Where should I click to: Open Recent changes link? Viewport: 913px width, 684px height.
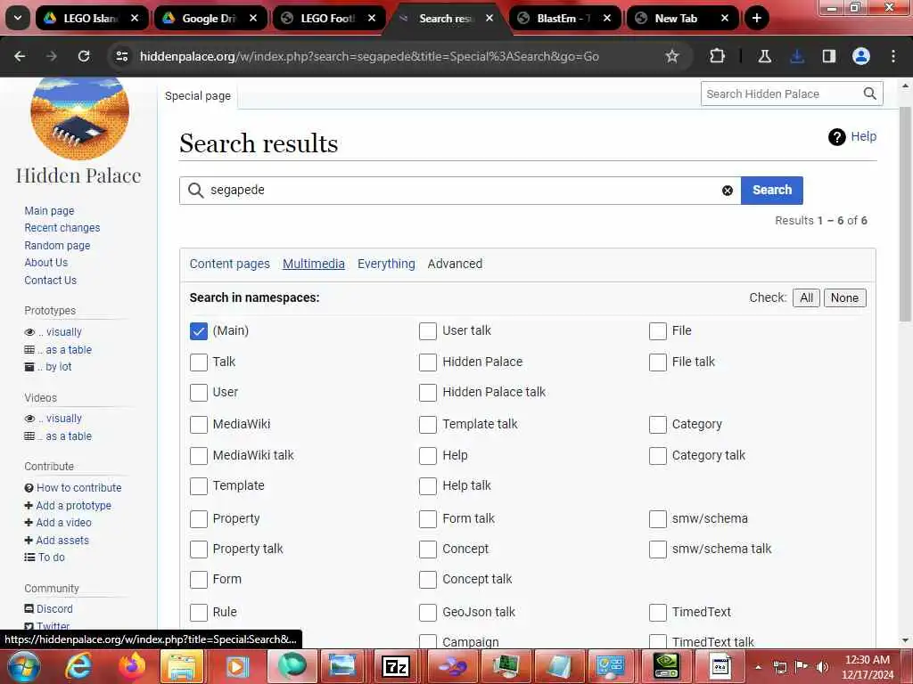point(62,227)
